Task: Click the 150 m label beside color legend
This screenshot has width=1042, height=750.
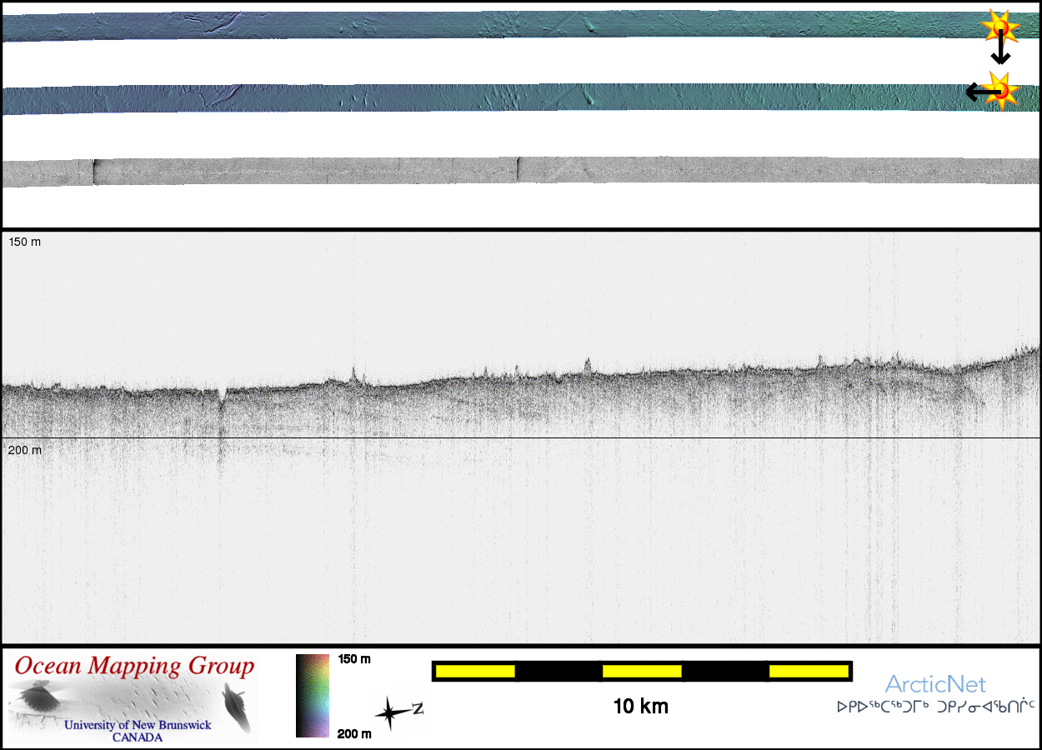Action: 354,659
